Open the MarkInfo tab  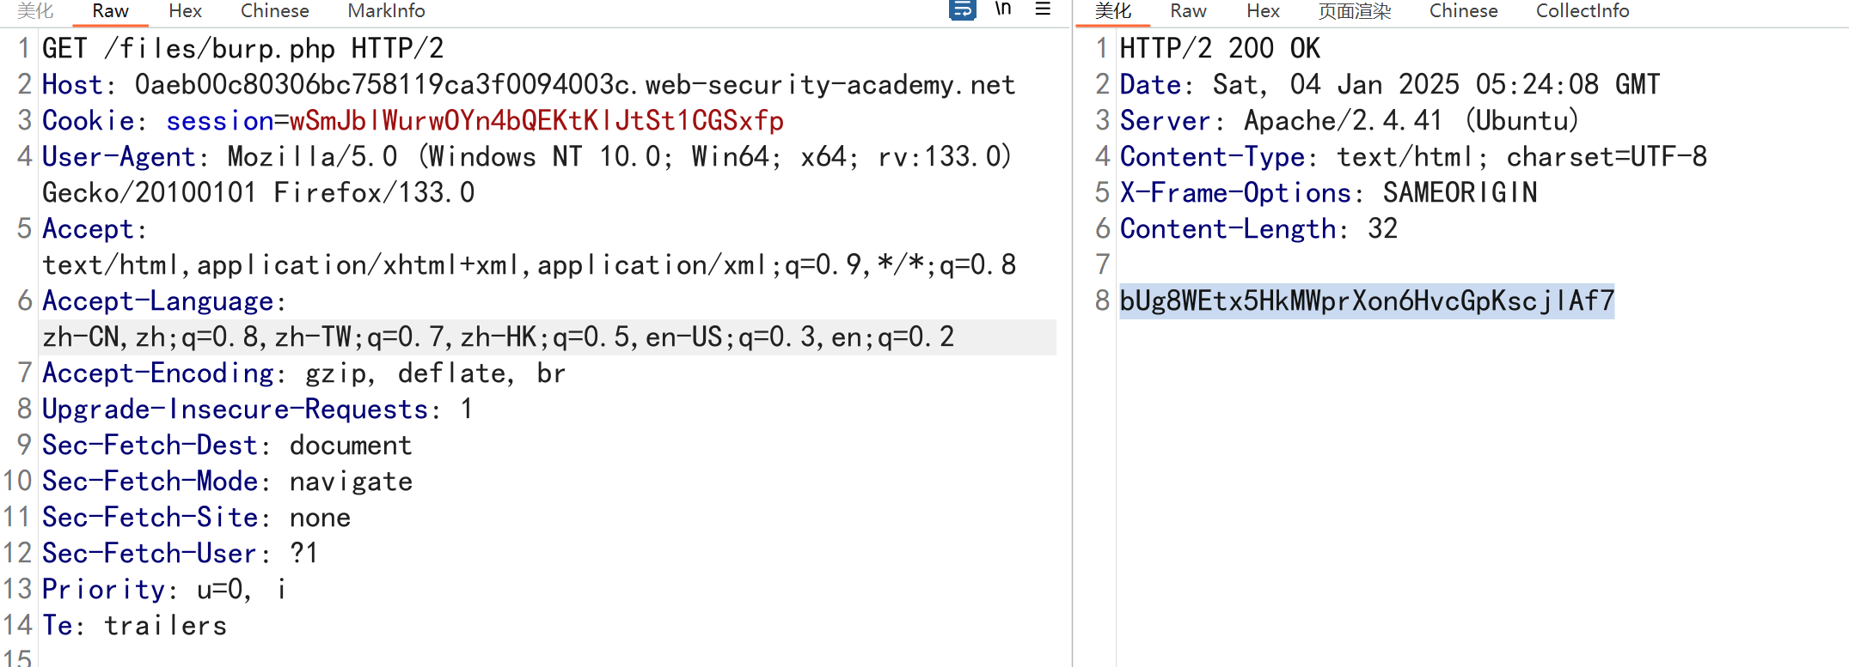pos(386,11)
